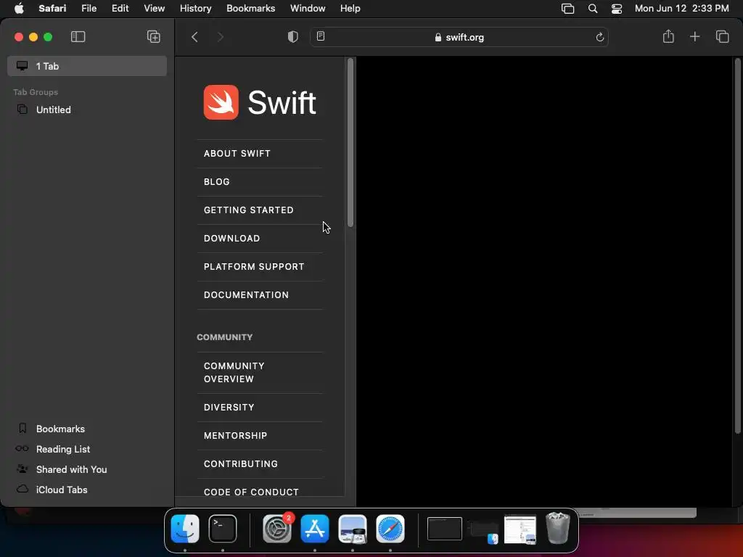Viewport: 743px width, 557px height.
Task: Open the Edit menu
Action: 120,9
